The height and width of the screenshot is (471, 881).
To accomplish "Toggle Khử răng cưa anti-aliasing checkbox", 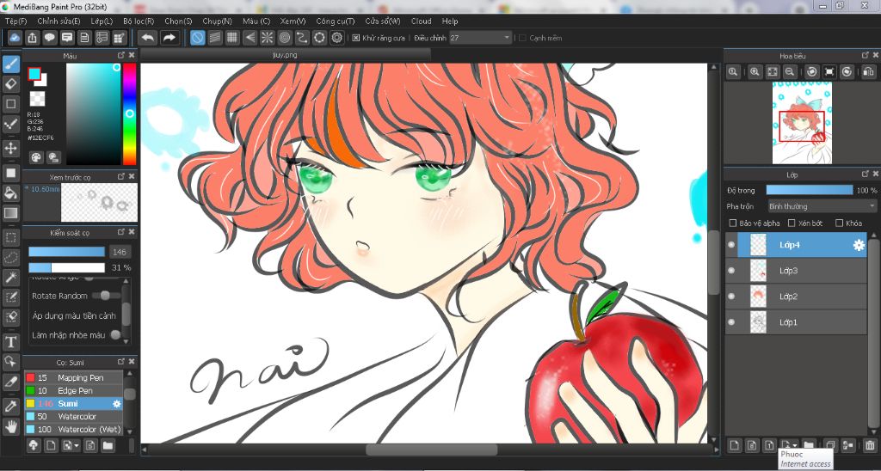I will click(355, 38).
